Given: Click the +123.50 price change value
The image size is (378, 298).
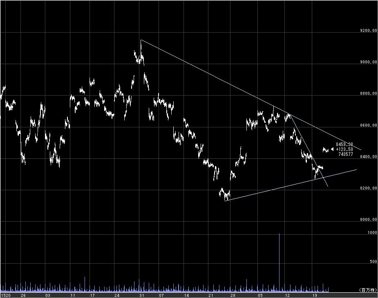Looking at the screenshot, I should pyautogui.click(x=344, y=149).
